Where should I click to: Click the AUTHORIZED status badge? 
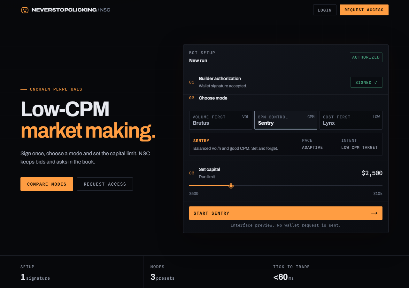(x=366, y=57)
